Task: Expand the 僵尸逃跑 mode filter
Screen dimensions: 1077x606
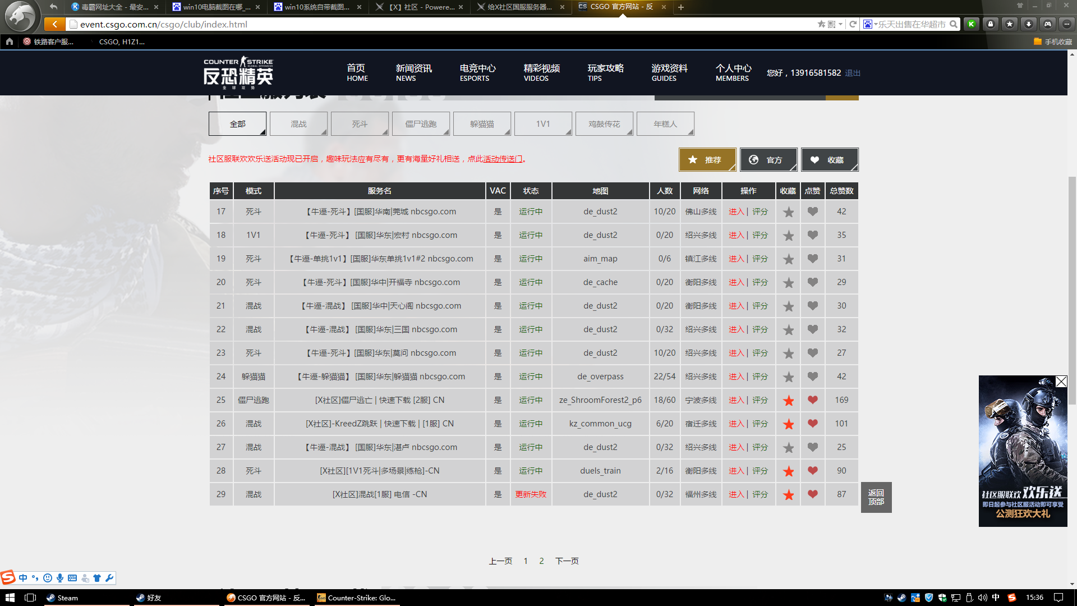Action: click(x=421, y=124)
